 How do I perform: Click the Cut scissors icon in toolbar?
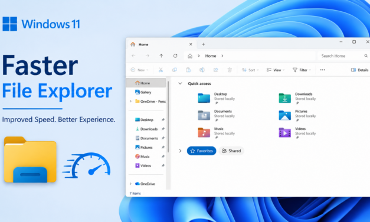[x=161, y=70]
